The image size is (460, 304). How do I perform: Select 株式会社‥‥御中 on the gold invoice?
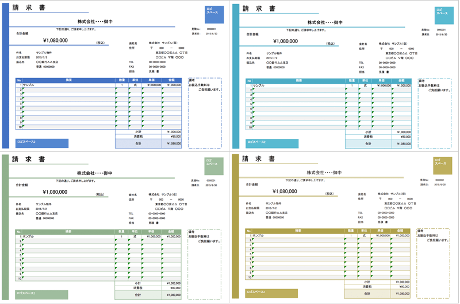(324, 173)
